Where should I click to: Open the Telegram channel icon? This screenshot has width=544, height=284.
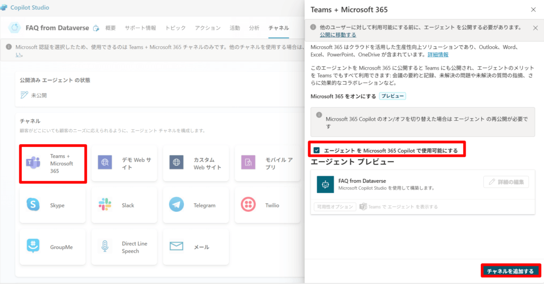[177, 205]
